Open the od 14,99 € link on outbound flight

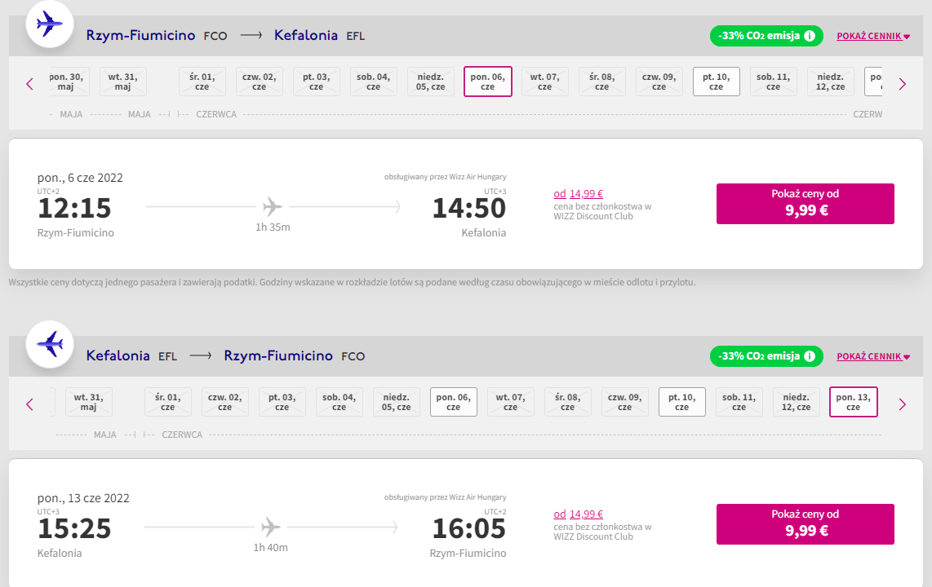coord(579,193)
